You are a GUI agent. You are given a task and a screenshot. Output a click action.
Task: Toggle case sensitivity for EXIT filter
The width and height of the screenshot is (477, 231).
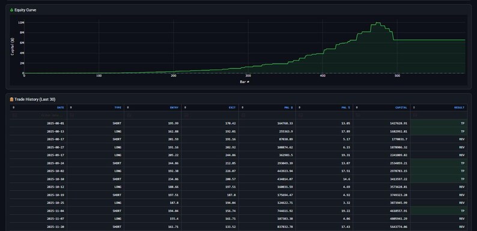point(186,115)
